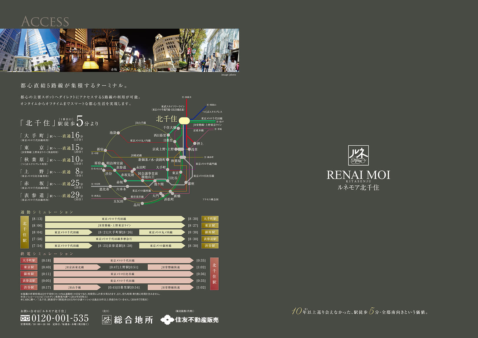Click the ルネモア北千住 subtitle

[358, 187]
